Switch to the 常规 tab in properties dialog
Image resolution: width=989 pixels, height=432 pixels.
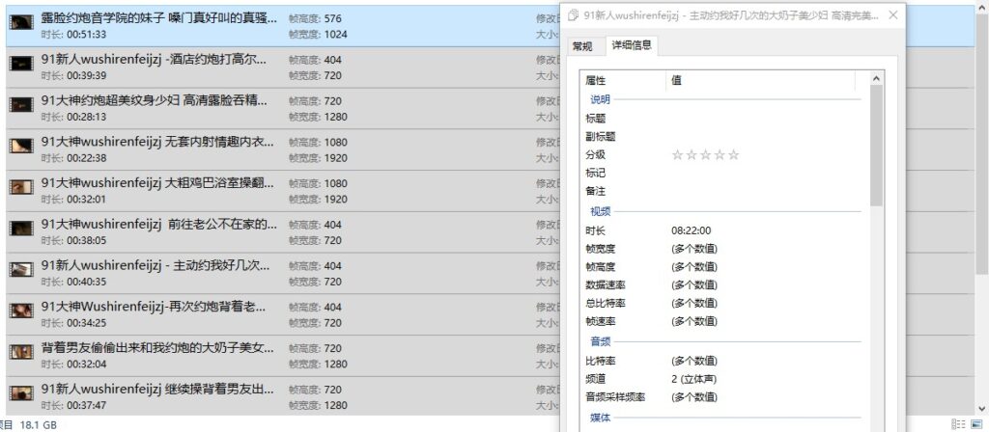tap(582, 46)
